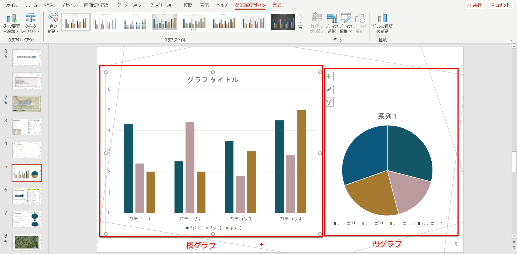Select slide 6 thumbnail
Screen dimensions: 517x254
[27, 196]
